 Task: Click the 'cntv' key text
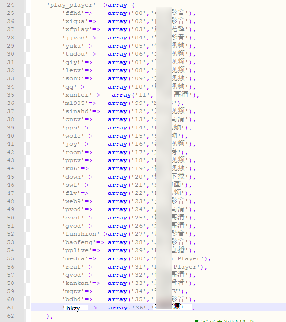point(73,120)
